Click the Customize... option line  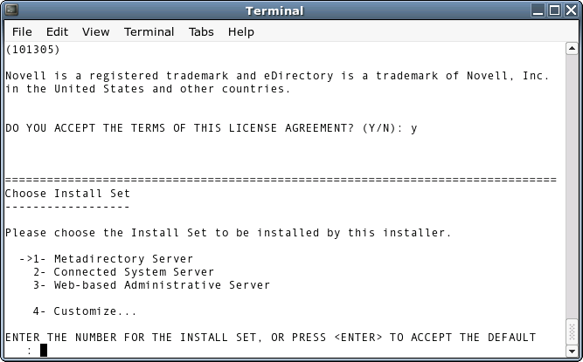pos(95,311)
